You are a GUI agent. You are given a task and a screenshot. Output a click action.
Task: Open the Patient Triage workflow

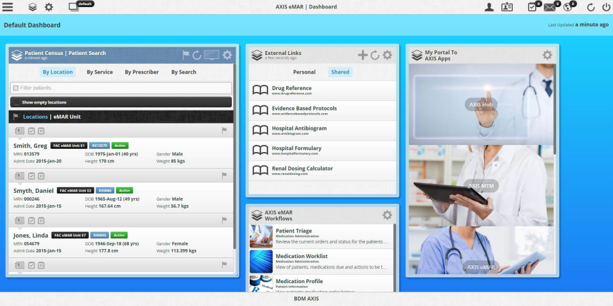(x=321, y=236)
